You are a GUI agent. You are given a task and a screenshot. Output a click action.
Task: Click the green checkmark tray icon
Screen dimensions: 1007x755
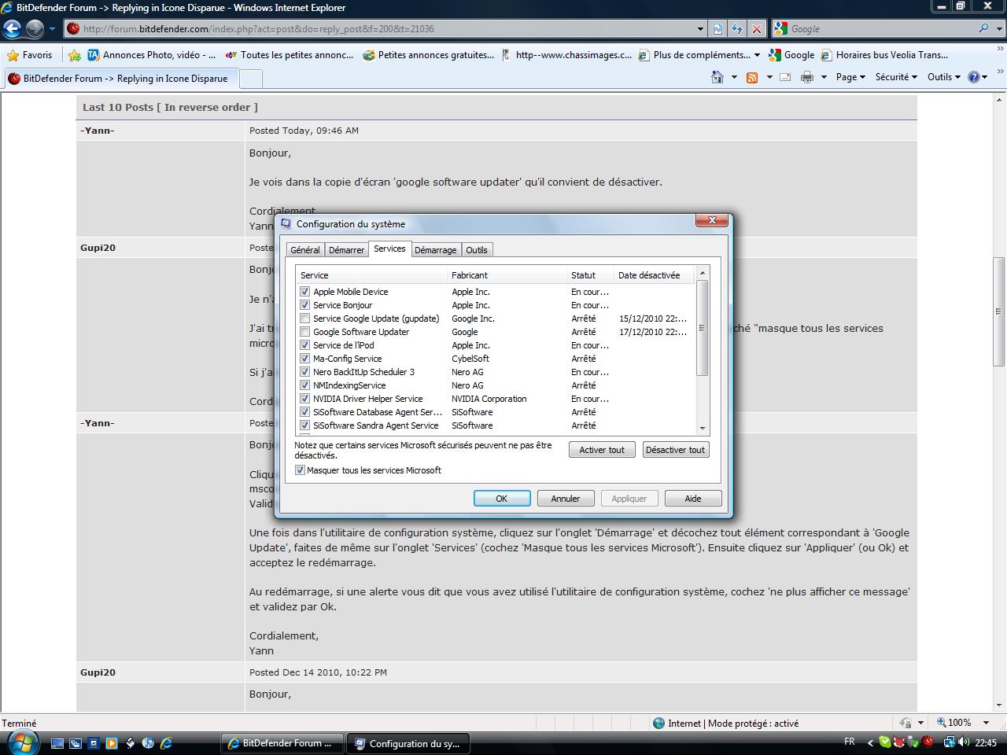click(x=885, y=742)
